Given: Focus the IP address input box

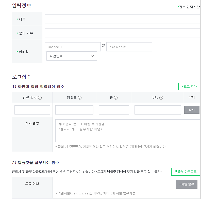Looking at the screenshot, I should point(114,110).
